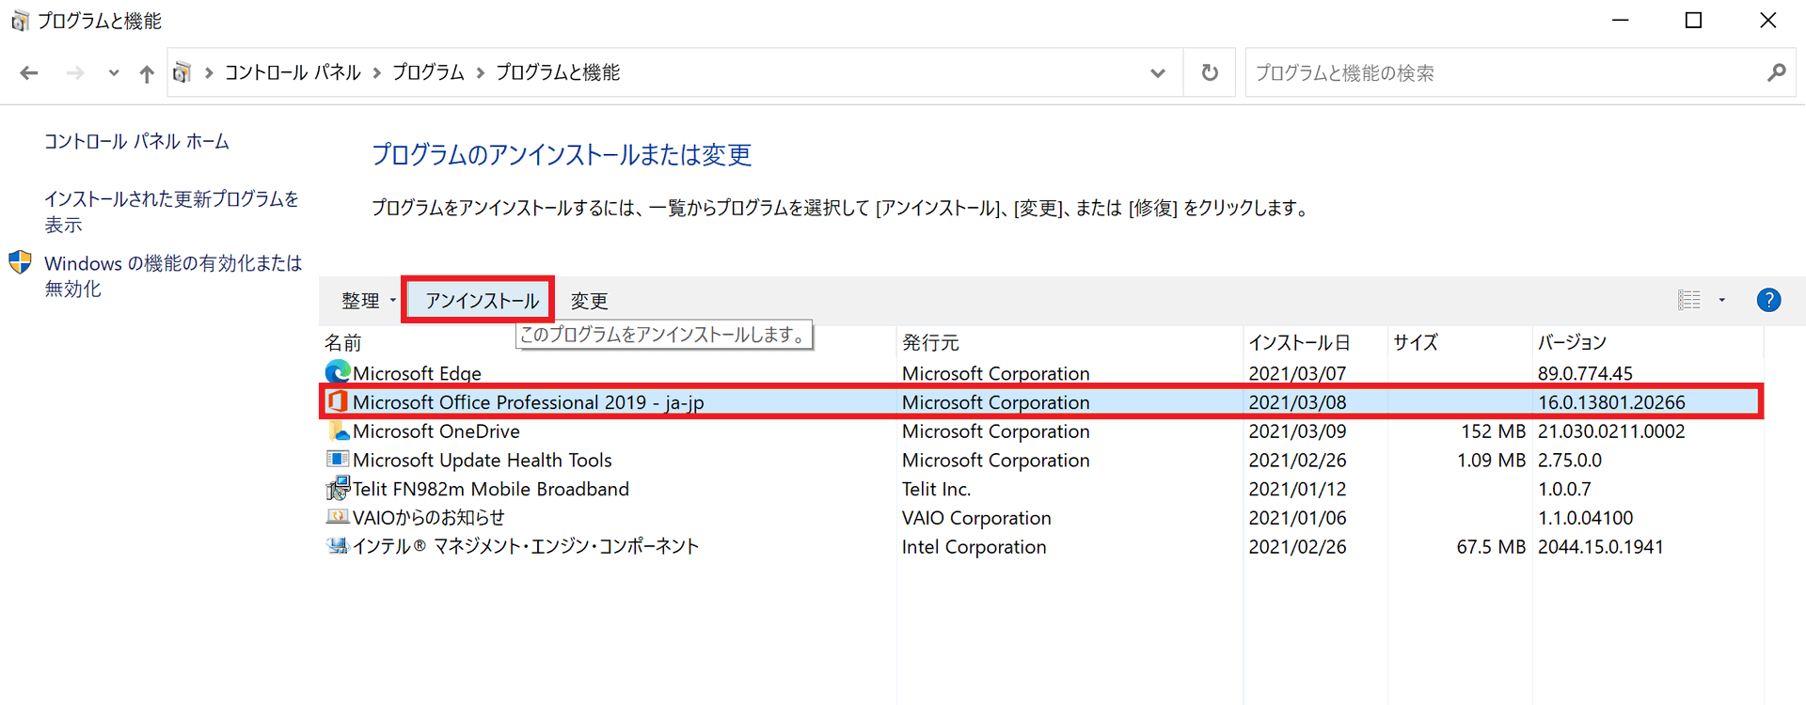
Task: Open コントロール パネル ホーム link
Action: tap(136, 141)
